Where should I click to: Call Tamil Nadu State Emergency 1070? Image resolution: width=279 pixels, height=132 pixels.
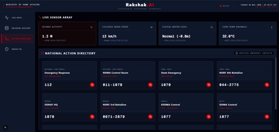(208, 85)
